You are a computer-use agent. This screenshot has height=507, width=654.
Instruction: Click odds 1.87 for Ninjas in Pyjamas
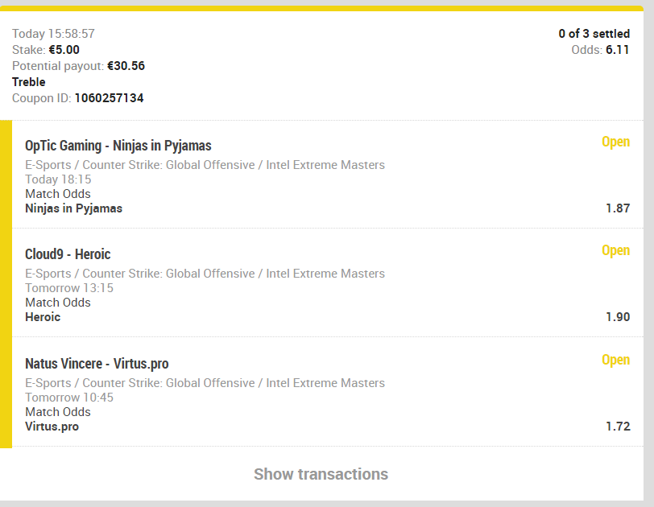click(x=618, y=208)
